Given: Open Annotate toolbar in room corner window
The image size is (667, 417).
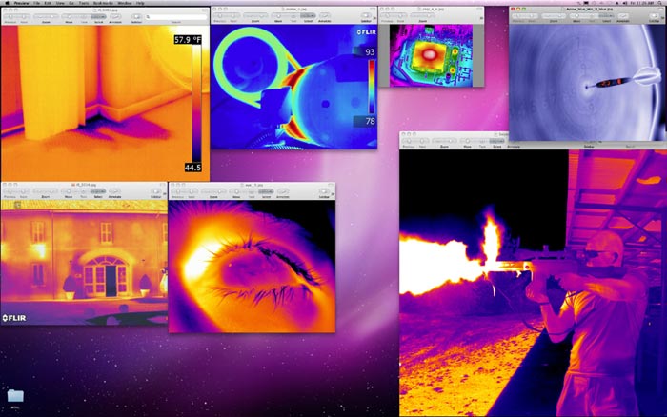Looking at the screenshot, I should click(115, 16).
